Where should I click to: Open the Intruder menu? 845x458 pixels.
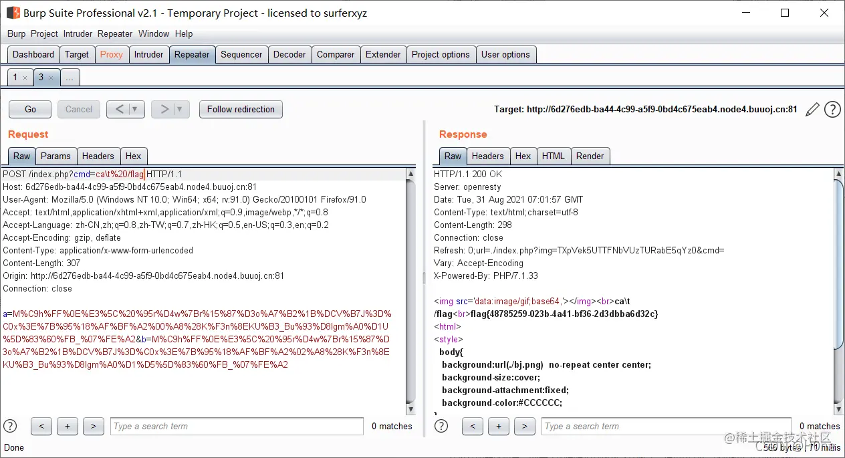(78, 33)
